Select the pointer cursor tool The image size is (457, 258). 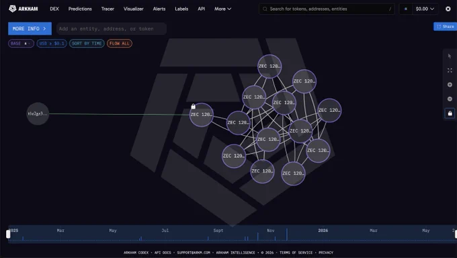click(450, 56)
